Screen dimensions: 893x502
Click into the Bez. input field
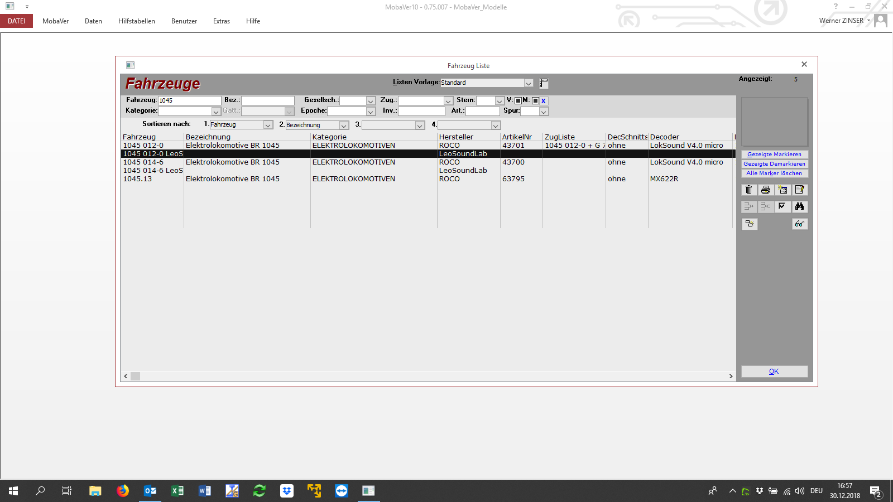267,101
